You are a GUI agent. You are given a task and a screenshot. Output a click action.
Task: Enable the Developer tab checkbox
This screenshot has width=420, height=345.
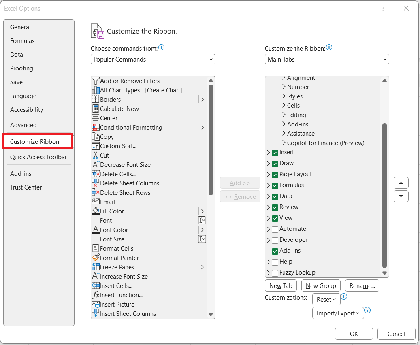[275, 240]
